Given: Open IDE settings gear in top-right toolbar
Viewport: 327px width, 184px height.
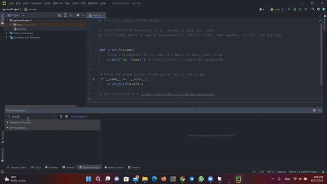Looking at the screenshot, I should click(x=318, y=9).
